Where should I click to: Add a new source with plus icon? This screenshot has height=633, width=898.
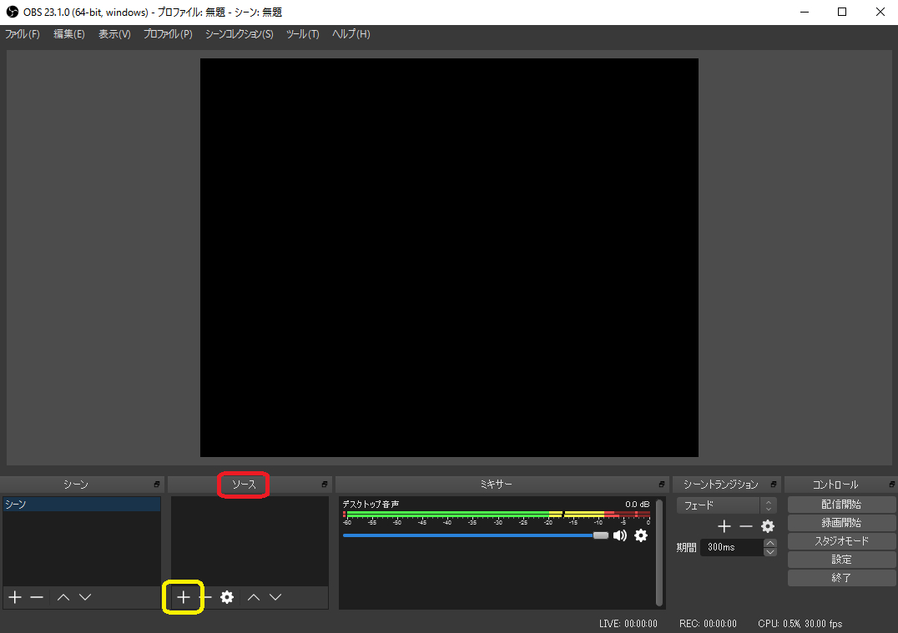tap(183, 597)
